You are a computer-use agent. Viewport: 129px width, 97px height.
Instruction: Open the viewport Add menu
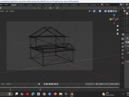[x=7, y=11]
